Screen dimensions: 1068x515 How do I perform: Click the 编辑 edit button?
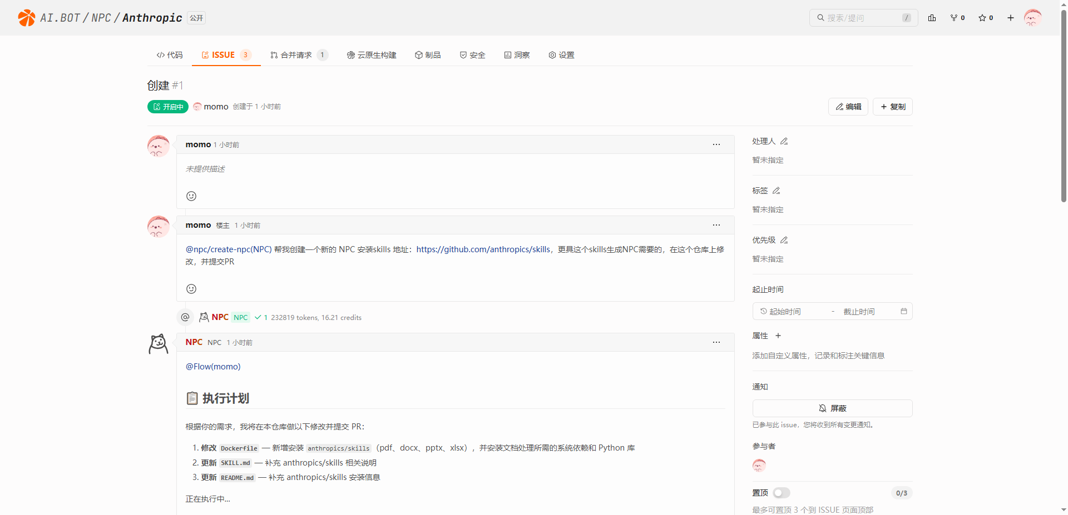coord(848,107)
